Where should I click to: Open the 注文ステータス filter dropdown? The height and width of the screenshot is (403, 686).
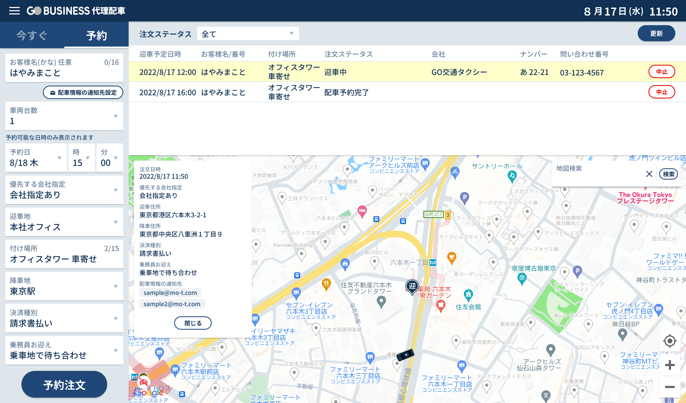tap(248, 34)
